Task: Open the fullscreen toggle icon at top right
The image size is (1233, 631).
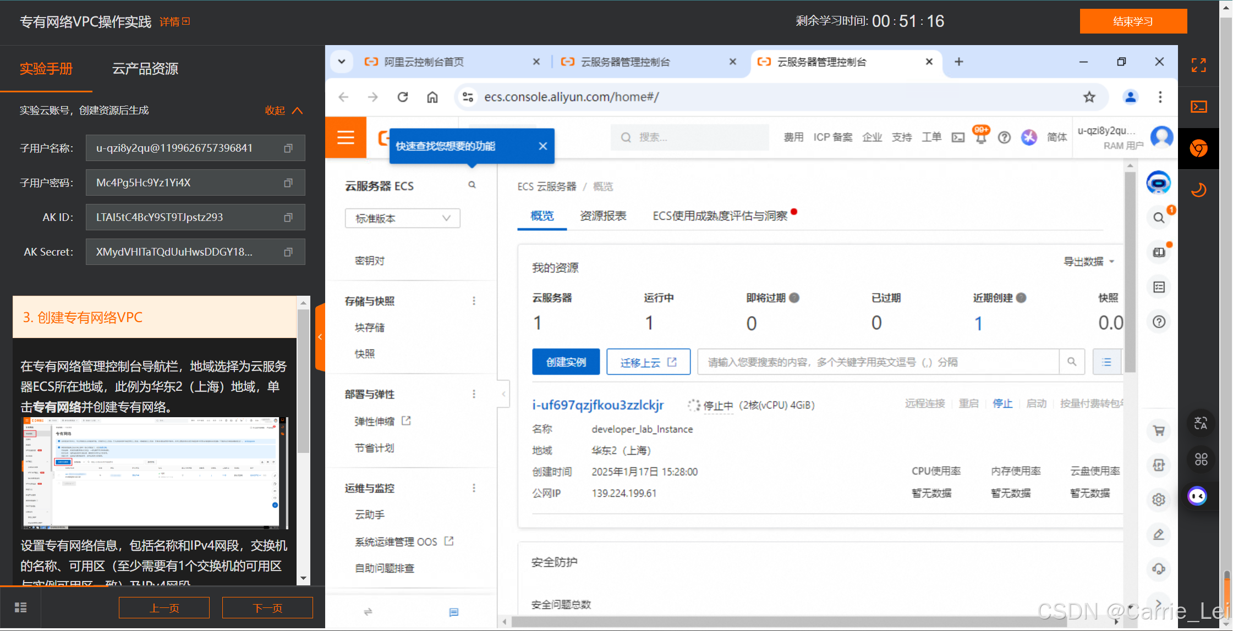Action: pyautogui.click(x=1198, y=65)
